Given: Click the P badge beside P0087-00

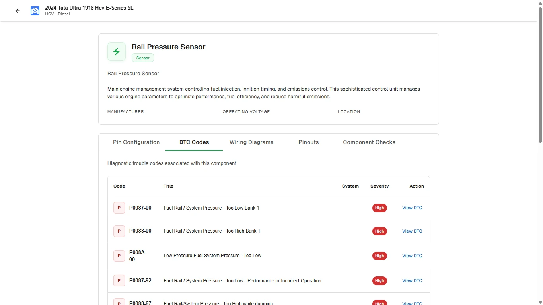Looking at the screenshot, I should [x=119, y=208].
